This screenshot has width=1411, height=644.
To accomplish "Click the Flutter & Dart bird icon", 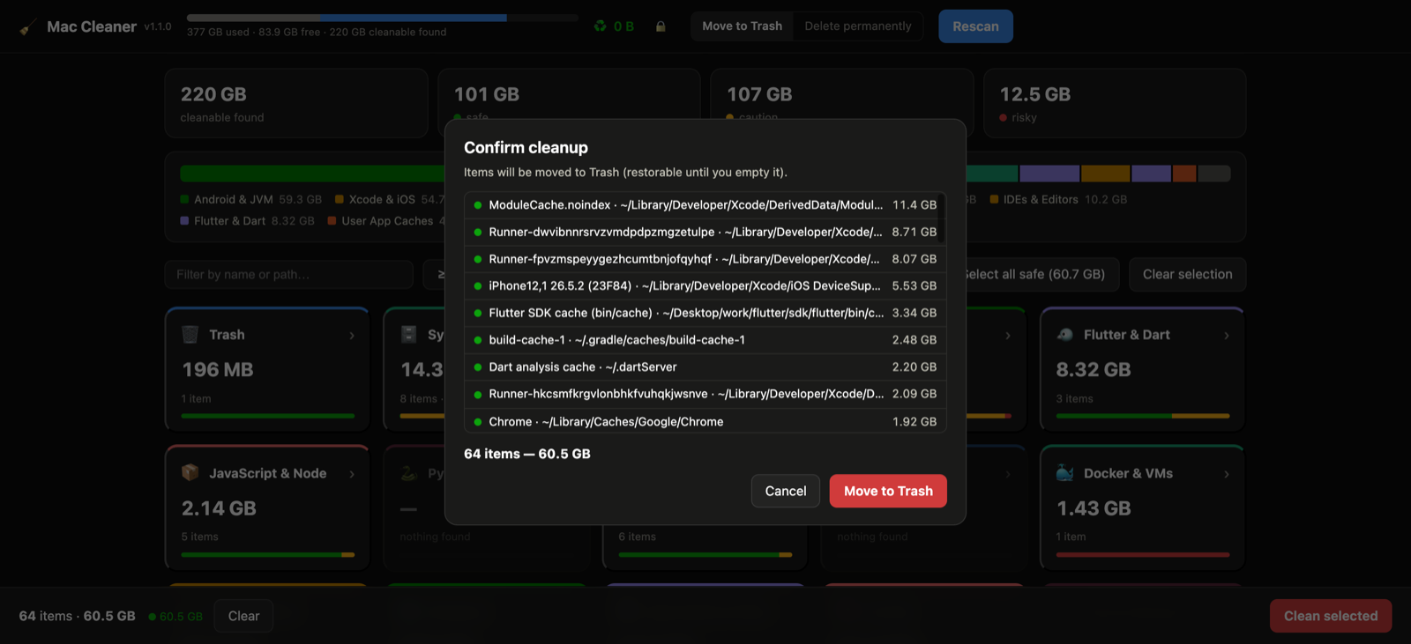I will point(1064,335).
